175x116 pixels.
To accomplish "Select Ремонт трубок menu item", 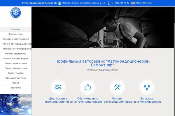I will tap(16, 73).
